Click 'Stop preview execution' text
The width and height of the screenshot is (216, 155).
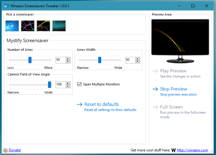click(178, 94)
